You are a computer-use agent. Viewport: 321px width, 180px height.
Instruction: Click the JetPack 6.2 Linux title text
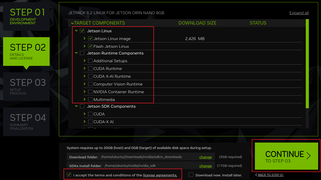point(116,13)
